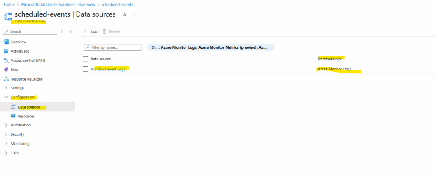The image size is (436, 176).
Task: Collapse the sidebar with double-chevron icon
Action: click(71, 31)
